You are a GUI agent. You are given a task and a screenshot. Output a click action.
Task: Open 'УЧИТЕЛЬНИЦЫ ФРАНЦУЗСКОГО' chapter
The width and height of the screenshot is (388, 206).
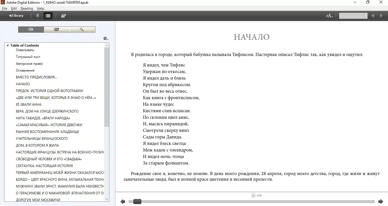[x=42, y=139]
